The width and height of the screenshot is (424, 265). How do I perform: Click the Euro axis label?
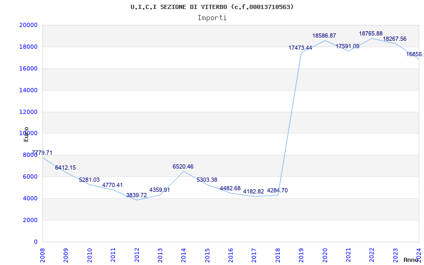click(26, 134)
